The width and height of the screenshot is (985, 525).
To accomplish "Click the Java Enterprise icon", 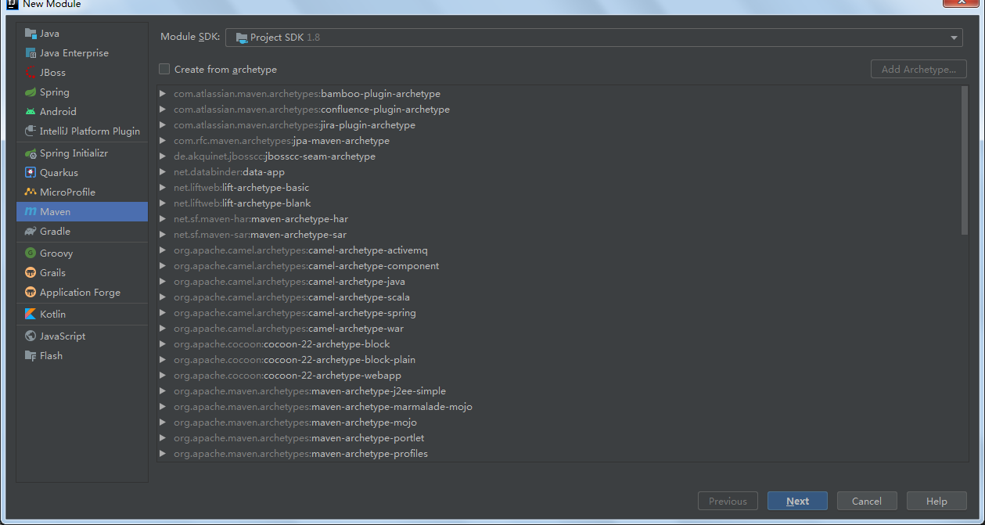I will point(31,53).
